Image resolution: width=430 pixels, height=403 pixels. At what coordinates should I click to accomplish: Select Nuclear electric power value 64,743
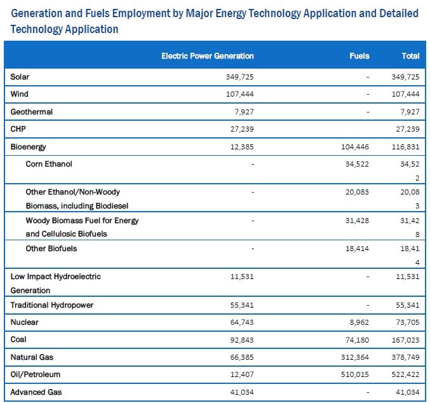coord(242,322)
